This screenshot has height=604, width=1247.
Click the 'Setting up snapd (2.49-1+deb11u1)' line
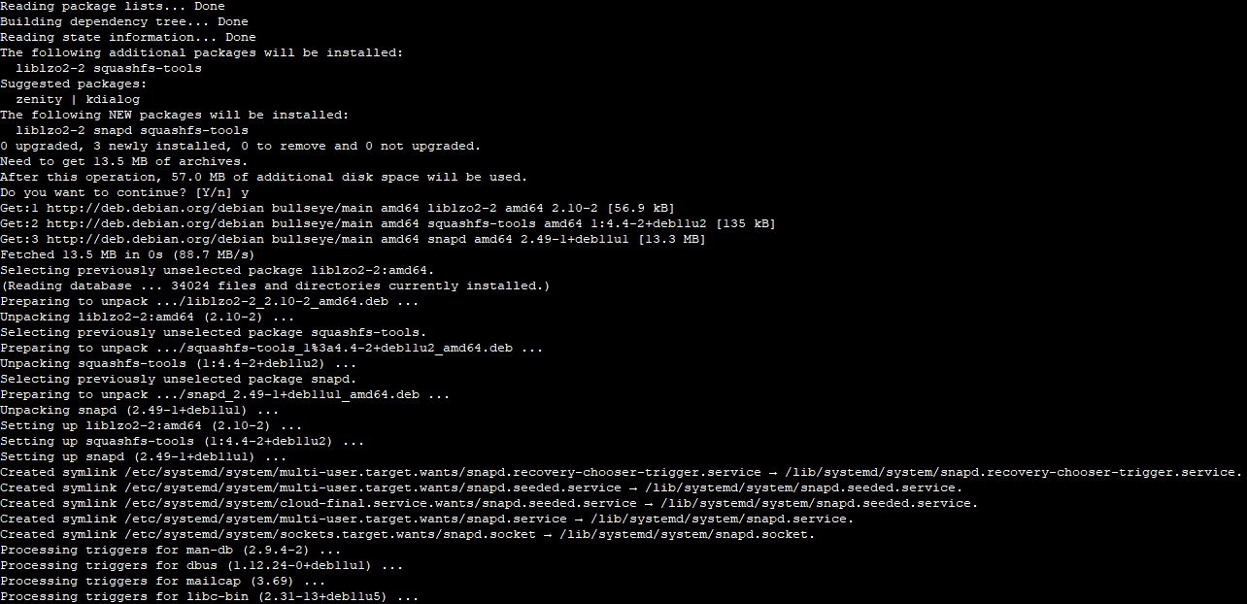click(144, 456)
